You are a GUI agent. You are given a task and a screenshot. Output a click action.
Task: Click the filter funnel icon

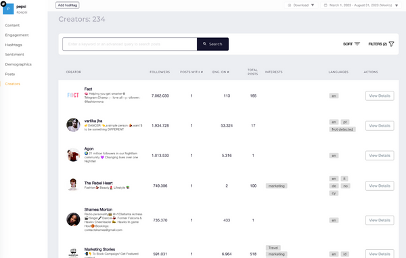click(x=391, y=44)
